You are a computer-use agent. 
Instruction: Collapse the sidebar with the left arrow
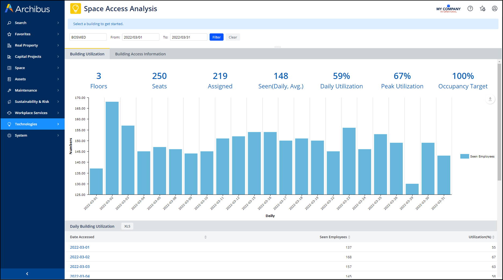pyautogui.click(x=27, y=274)
